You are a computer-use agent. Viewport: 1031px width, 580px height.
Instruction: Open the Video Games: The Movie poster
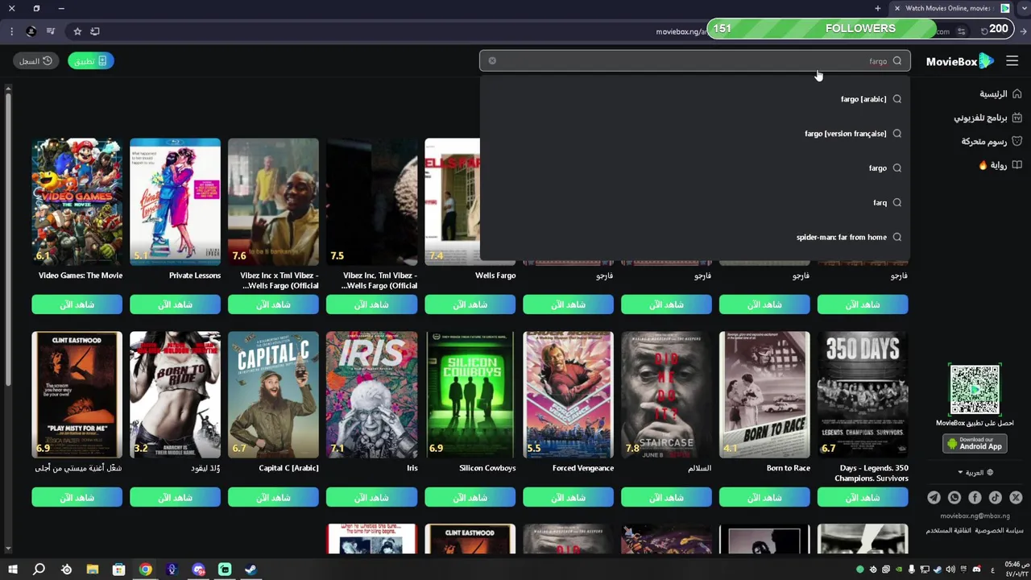point(77,201)
